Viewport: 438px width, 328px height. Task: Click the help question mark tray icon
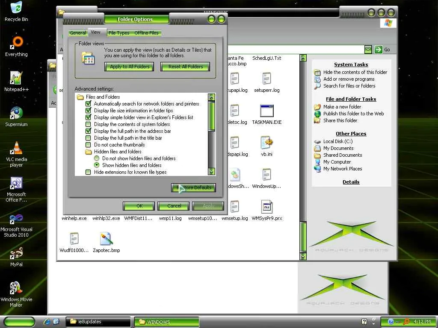pos(364,322)
